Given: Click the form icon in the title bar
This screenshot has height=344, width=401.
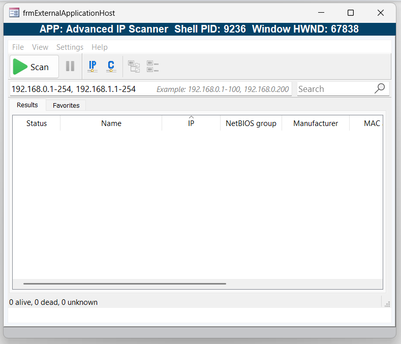Looking at the screenshot, I should [14, 13].
